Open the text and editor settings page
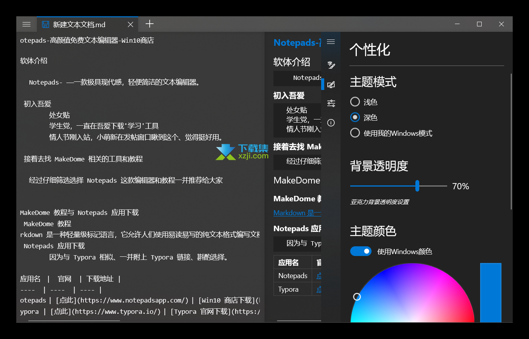529x339 pixels. (x=331, y=65)
